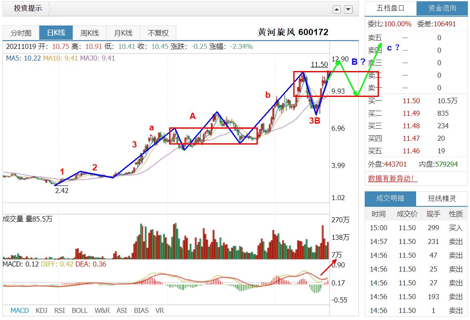Open the 周K线 weekly chart
The image size is (470, 320).
coord(89,33)
